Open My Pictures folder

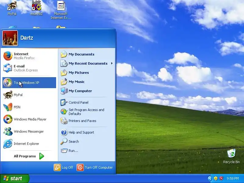[x=87, y=73]
